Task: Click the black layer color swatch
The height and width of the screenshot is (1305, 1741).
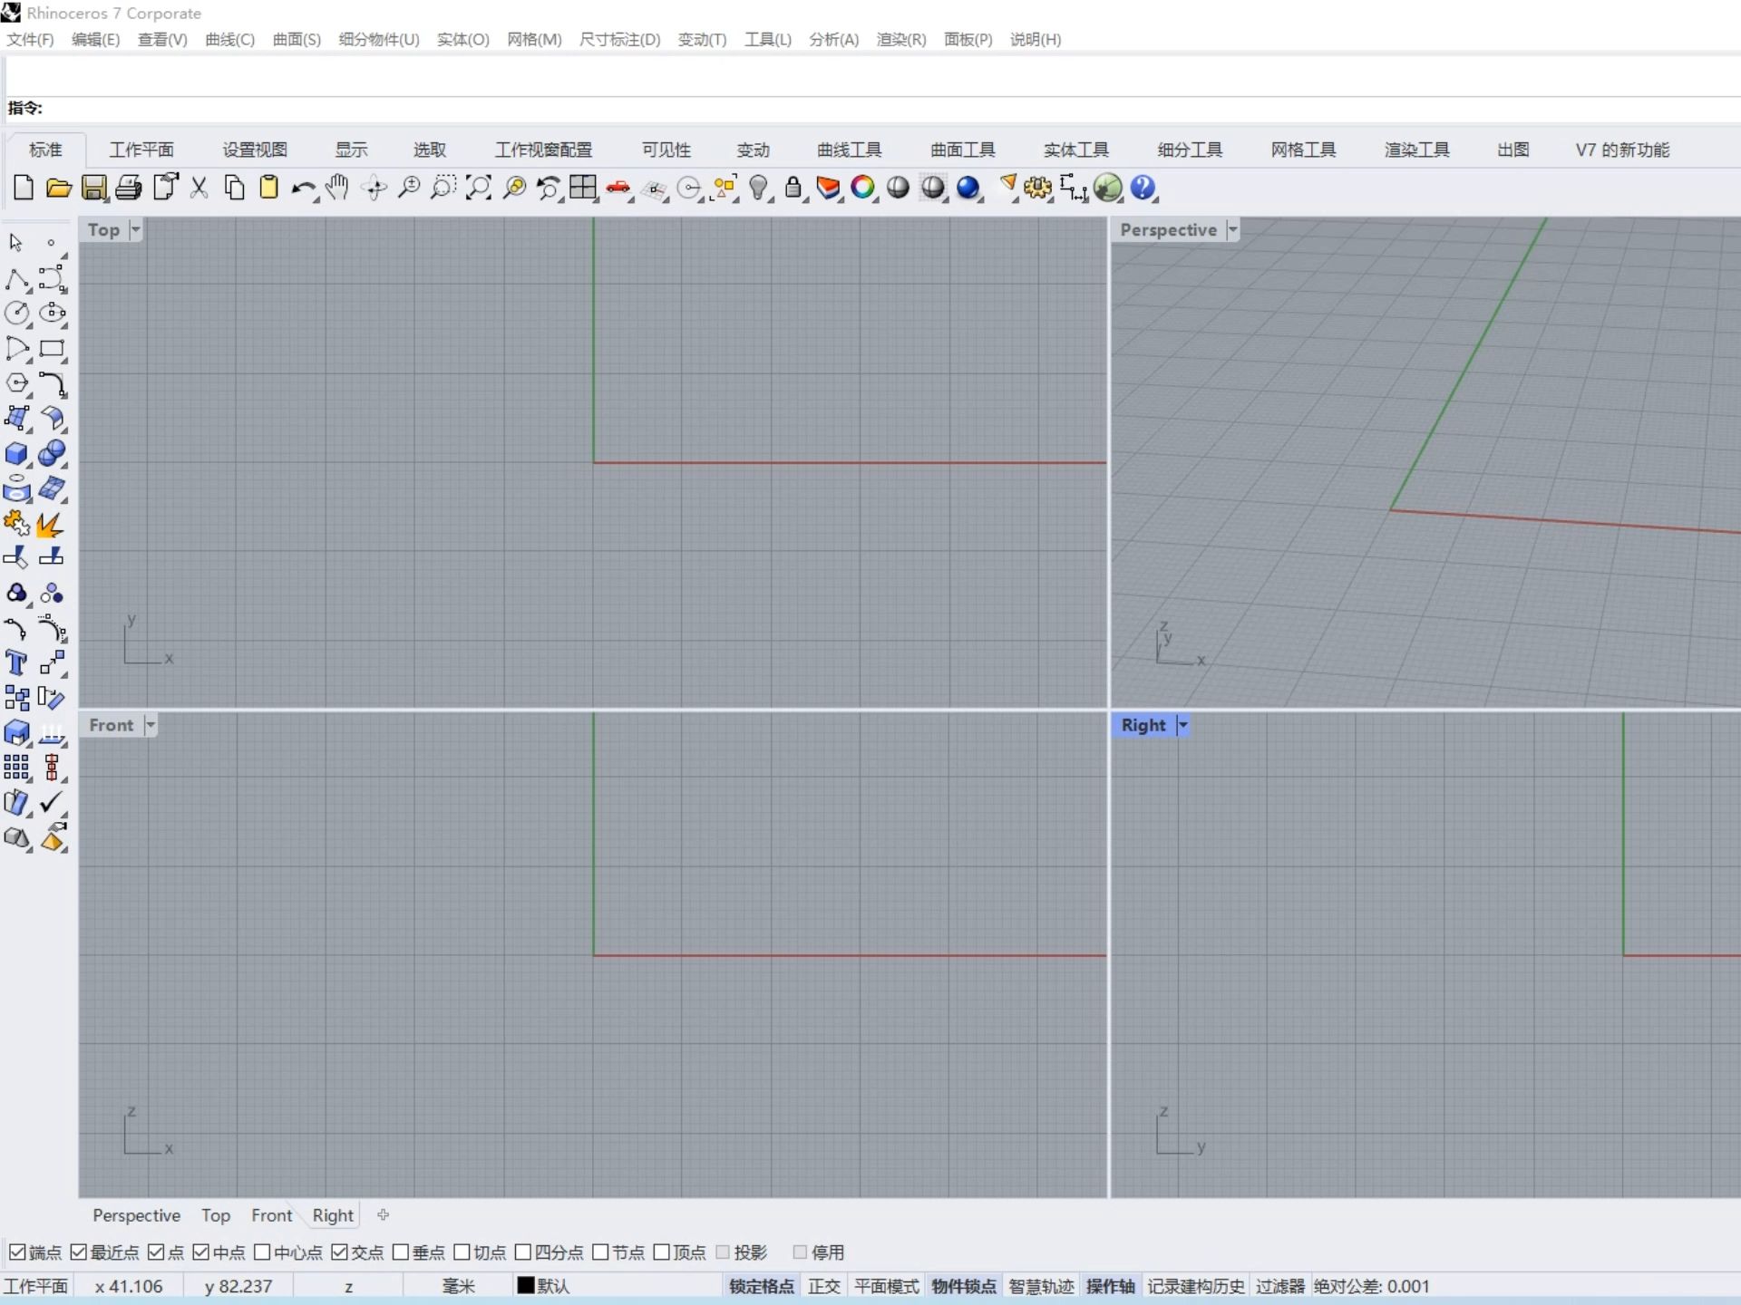Action: pos(525,1285)
